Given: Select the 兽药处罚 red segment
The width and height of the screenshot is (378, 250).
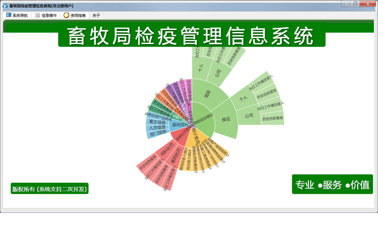Looking at the screenshot, I should tap(176, 156).
